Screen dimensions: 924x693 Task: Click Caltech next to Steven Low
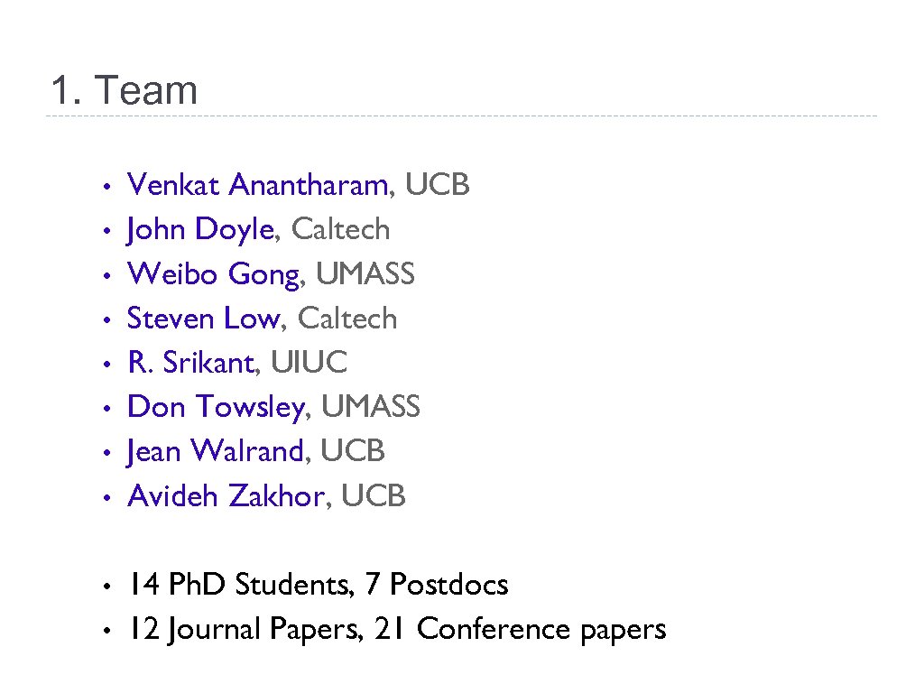347,319
